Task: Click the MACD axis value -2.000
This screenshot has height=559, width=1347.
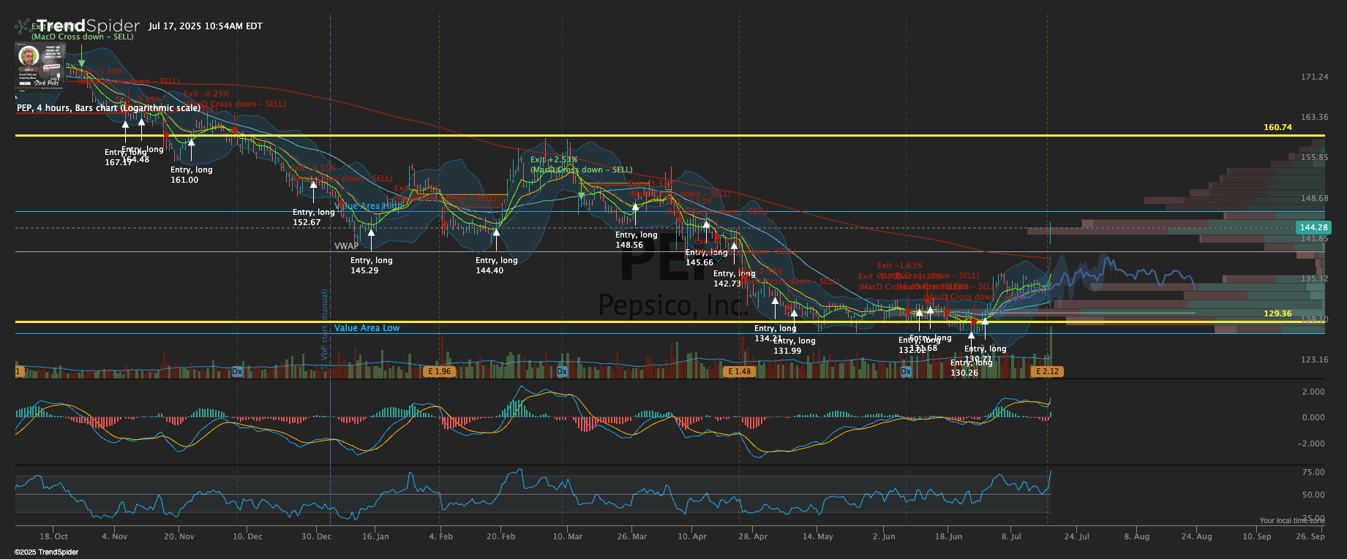Action: [1311, 444]
